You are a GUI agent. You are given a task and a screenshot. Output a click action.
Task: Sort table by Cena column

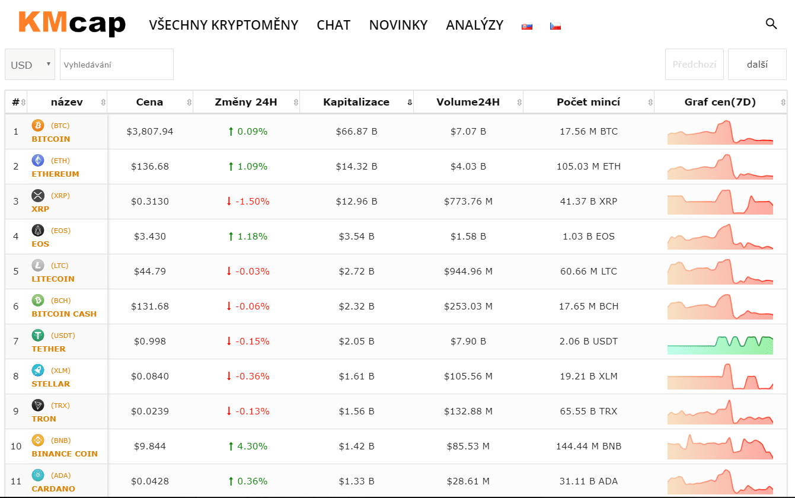pos(149,102)
